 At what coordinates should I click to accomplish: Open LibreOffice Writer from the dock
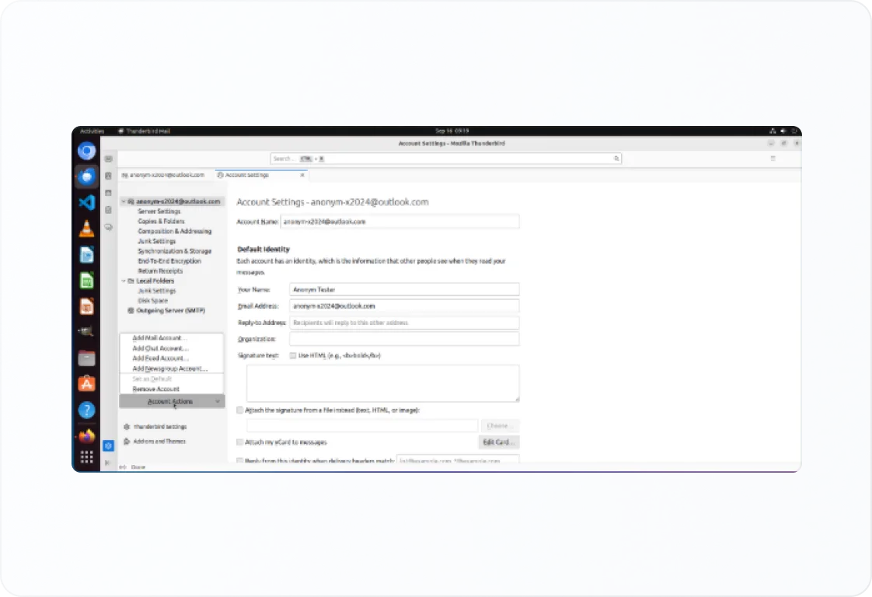point(86,254)
